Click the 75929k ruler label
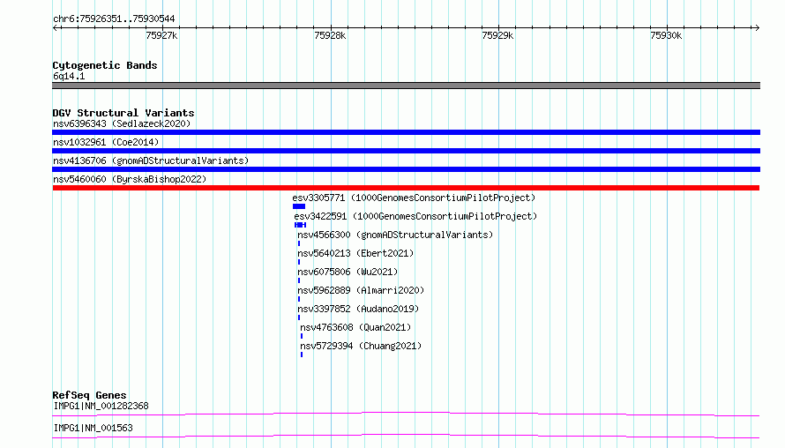The image size is (785, 448). click(x=497, y=35)
